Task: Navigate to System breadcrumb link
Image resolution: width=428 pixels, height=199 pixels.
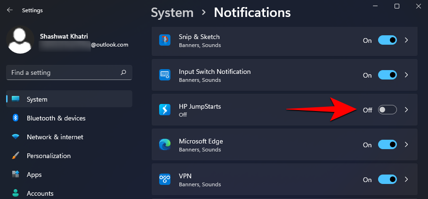Action: click(x=172, y=12)
